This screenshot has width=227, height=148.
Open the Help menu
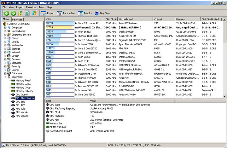[49, 7]
